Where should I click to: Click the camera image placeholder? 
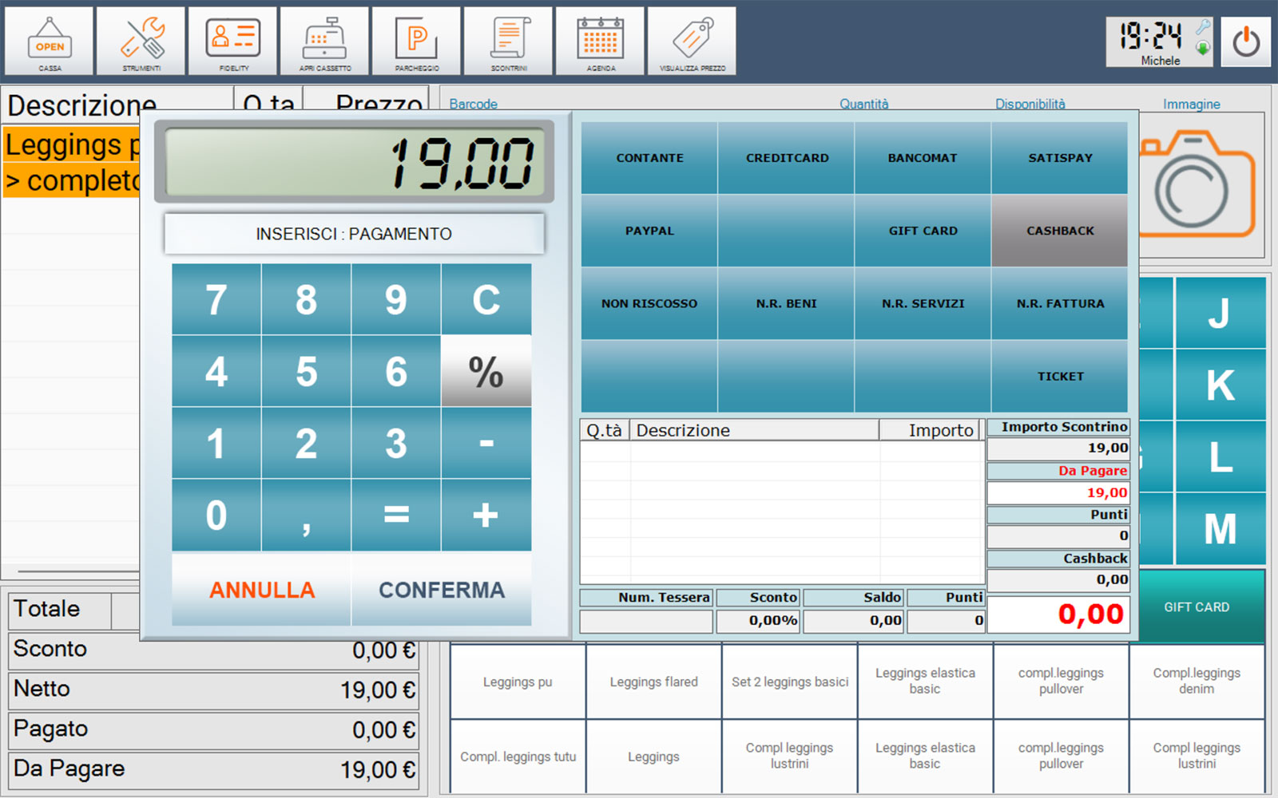click(x=1197, y=185)
